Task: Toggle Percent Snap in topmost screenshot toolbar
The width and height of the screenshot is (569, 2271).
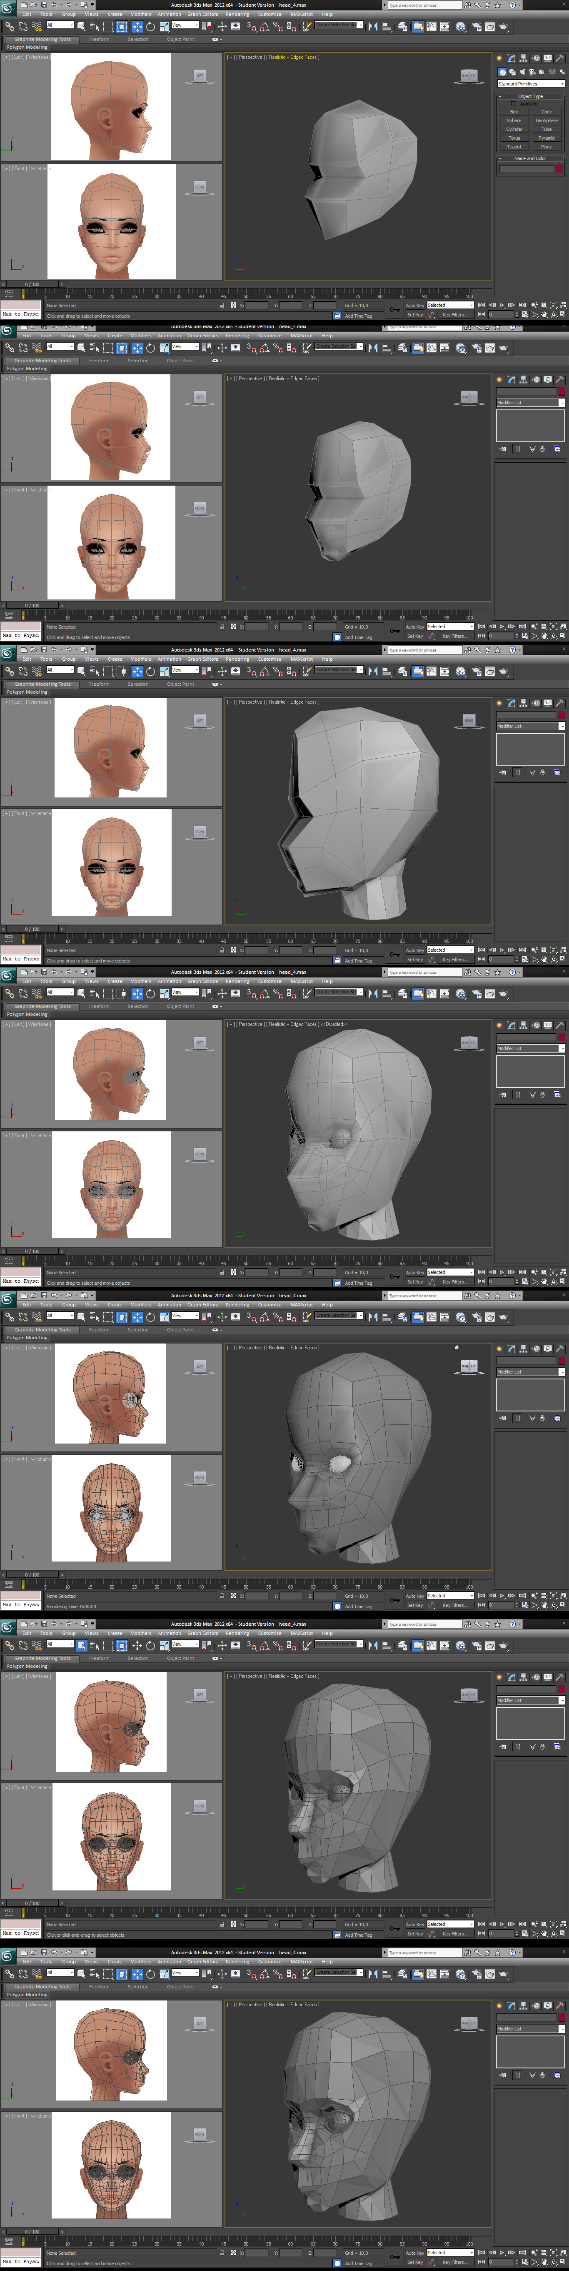Action: coord(277,26)
